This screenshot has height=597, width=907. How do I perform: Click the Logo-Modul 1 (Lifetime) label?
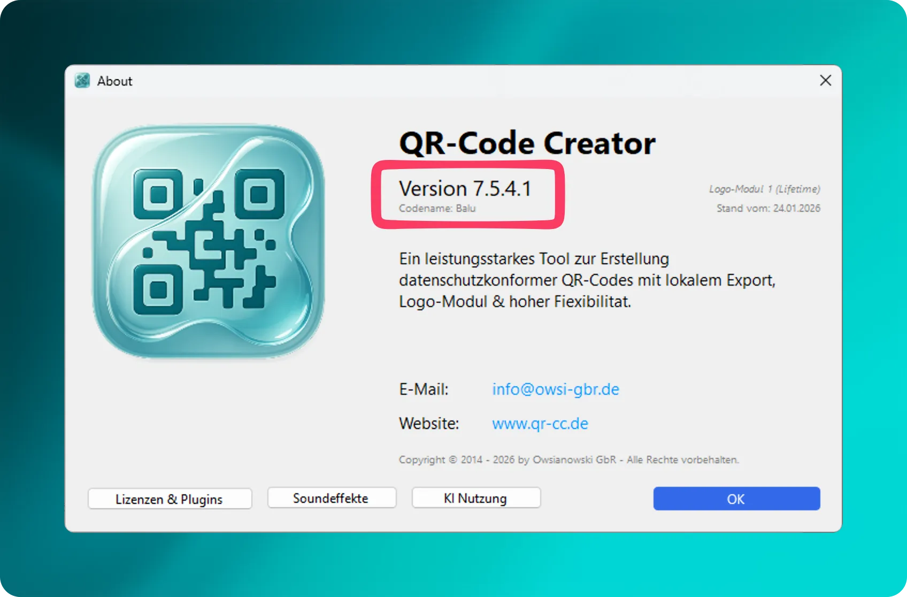764,189
